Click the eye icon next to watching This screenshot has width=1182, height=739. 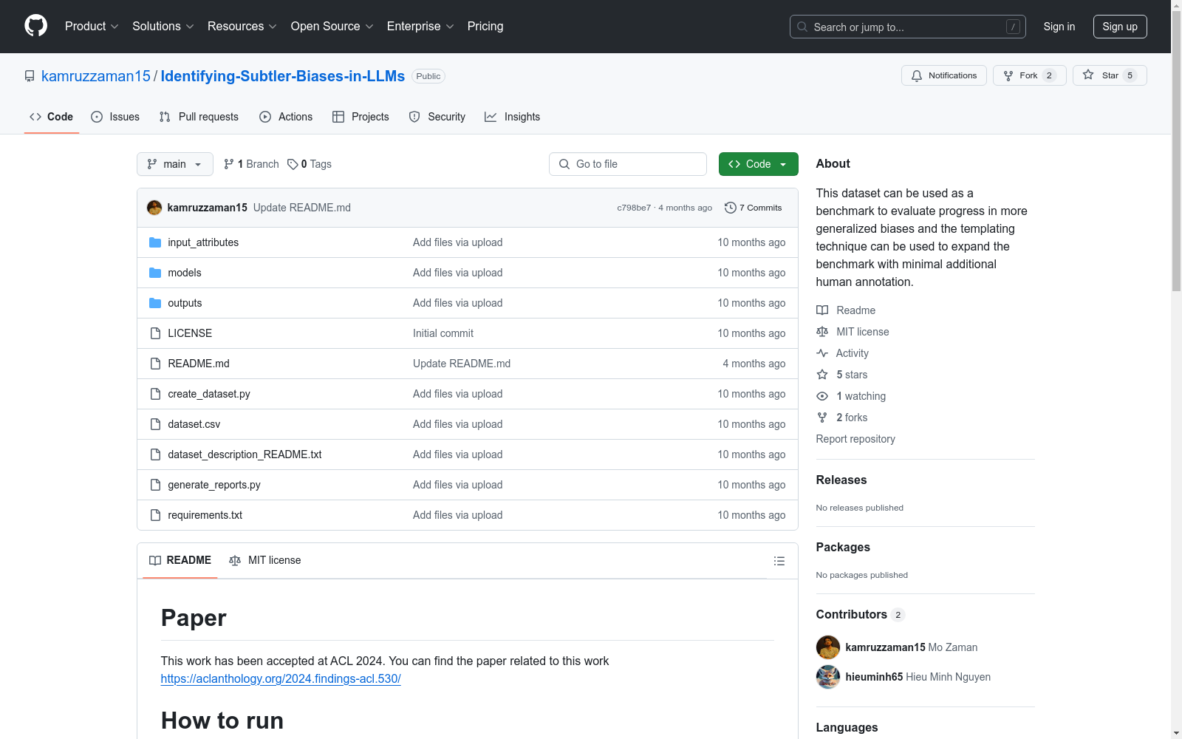822,396
